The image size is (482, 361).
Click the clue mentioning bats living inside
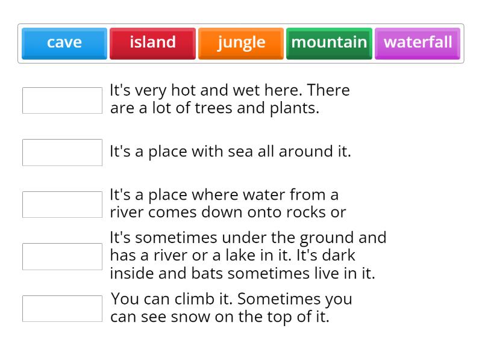tap(248, 255)
